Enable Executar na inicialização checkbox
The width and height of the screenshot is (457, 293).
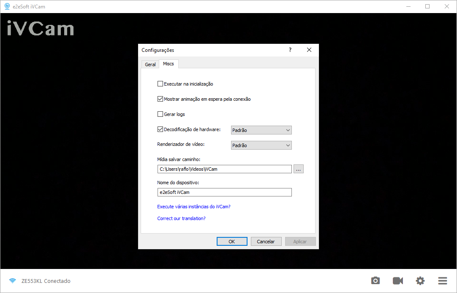pyautogui.click(x=160, y=84)
